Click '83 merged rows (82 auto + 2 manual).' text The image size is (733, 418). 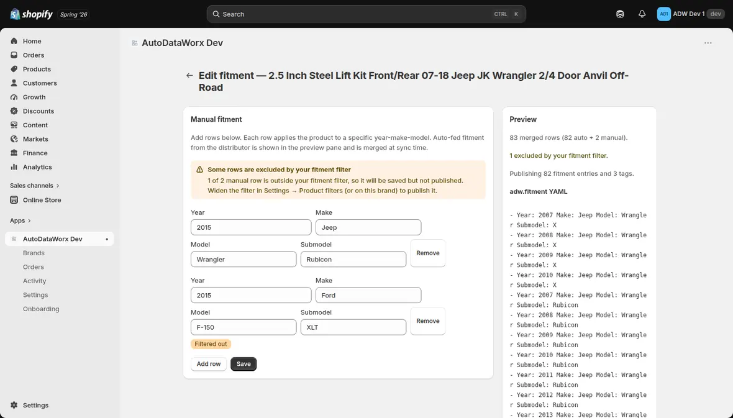[x=568, y=138]
